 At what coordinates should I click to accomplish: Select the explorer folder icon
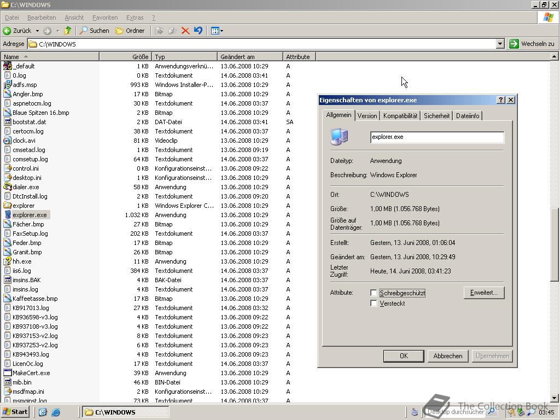[8, 206]
